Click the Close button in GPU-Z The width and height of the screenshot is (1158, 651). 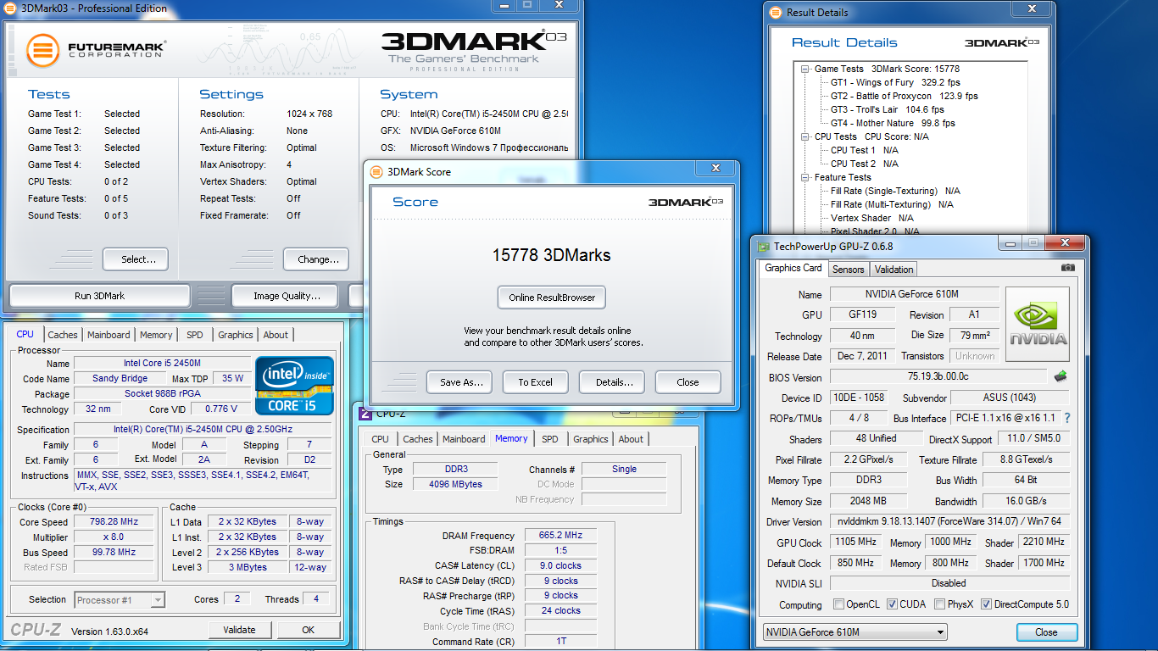[x=1047, y=632]
